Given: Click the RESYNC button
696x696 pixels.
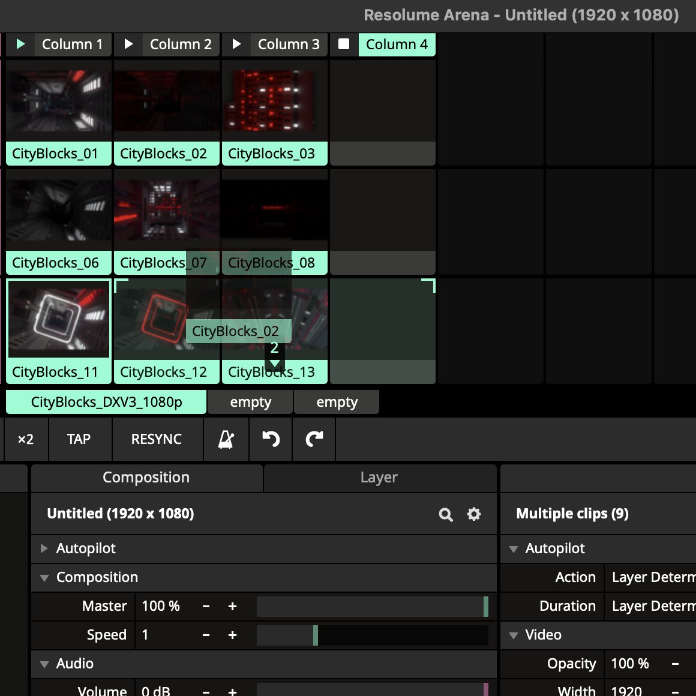Looking at the screenshot, I should (157, 439).
